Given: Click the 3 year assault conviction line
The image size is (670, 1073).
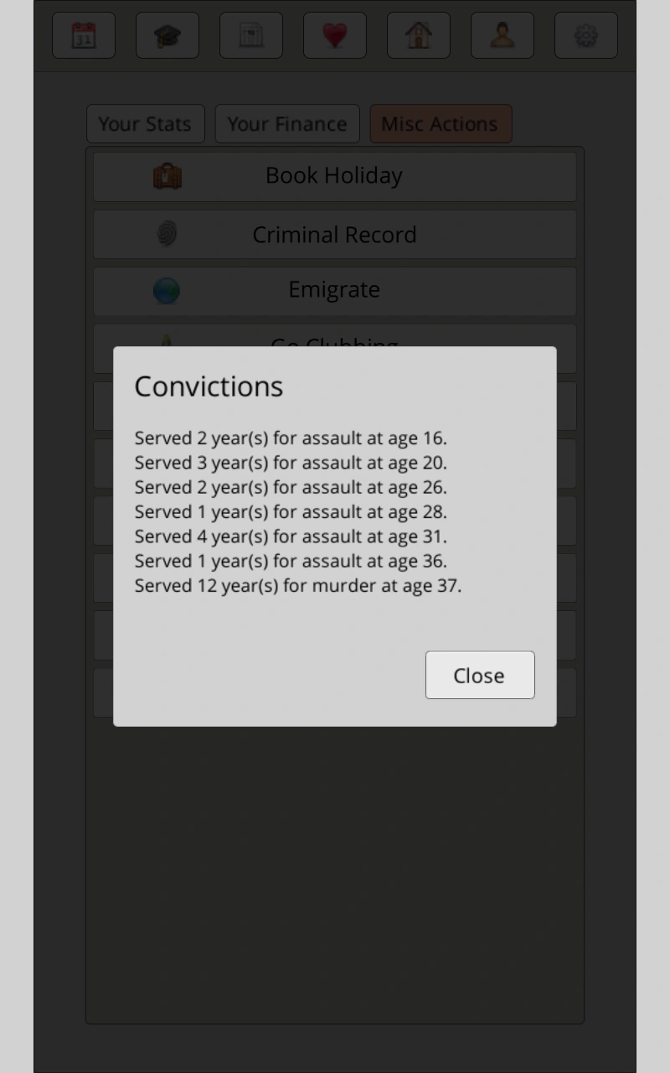Looking at the screenshot, I should coord(291,463).
